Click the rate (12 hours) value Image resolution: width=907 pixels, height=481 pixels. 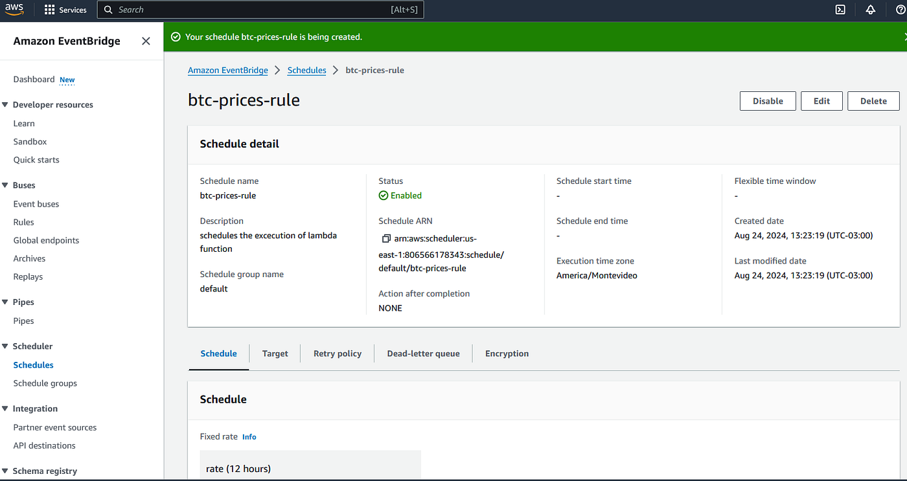pos(238,469)
